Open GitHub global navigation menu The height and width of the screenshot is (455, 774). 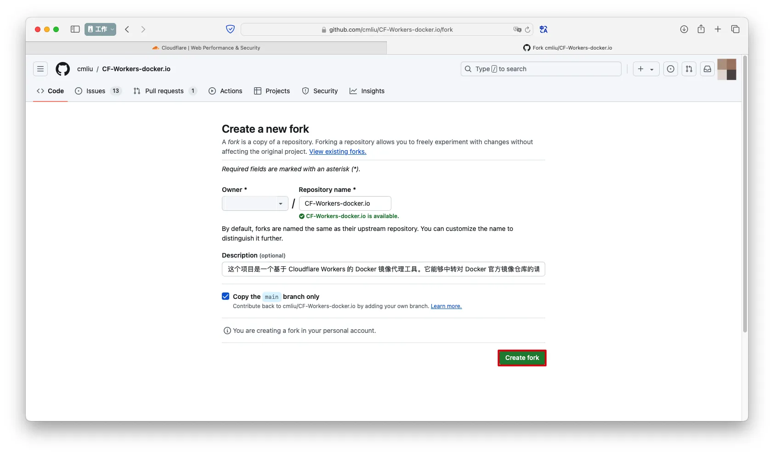(40, 69)
